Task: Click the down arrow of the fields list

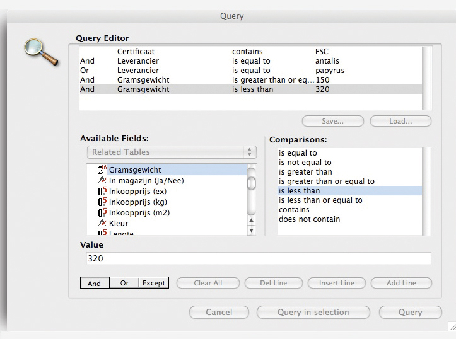Action: tap(252, 231)
